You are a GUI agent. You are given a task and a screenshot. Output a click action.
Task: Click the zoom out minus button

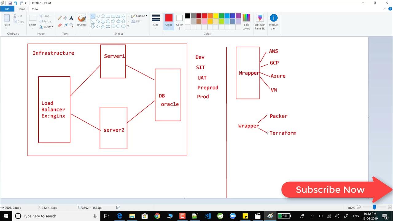359,207
